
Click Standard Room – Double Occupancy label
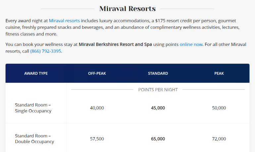point(34,139)
